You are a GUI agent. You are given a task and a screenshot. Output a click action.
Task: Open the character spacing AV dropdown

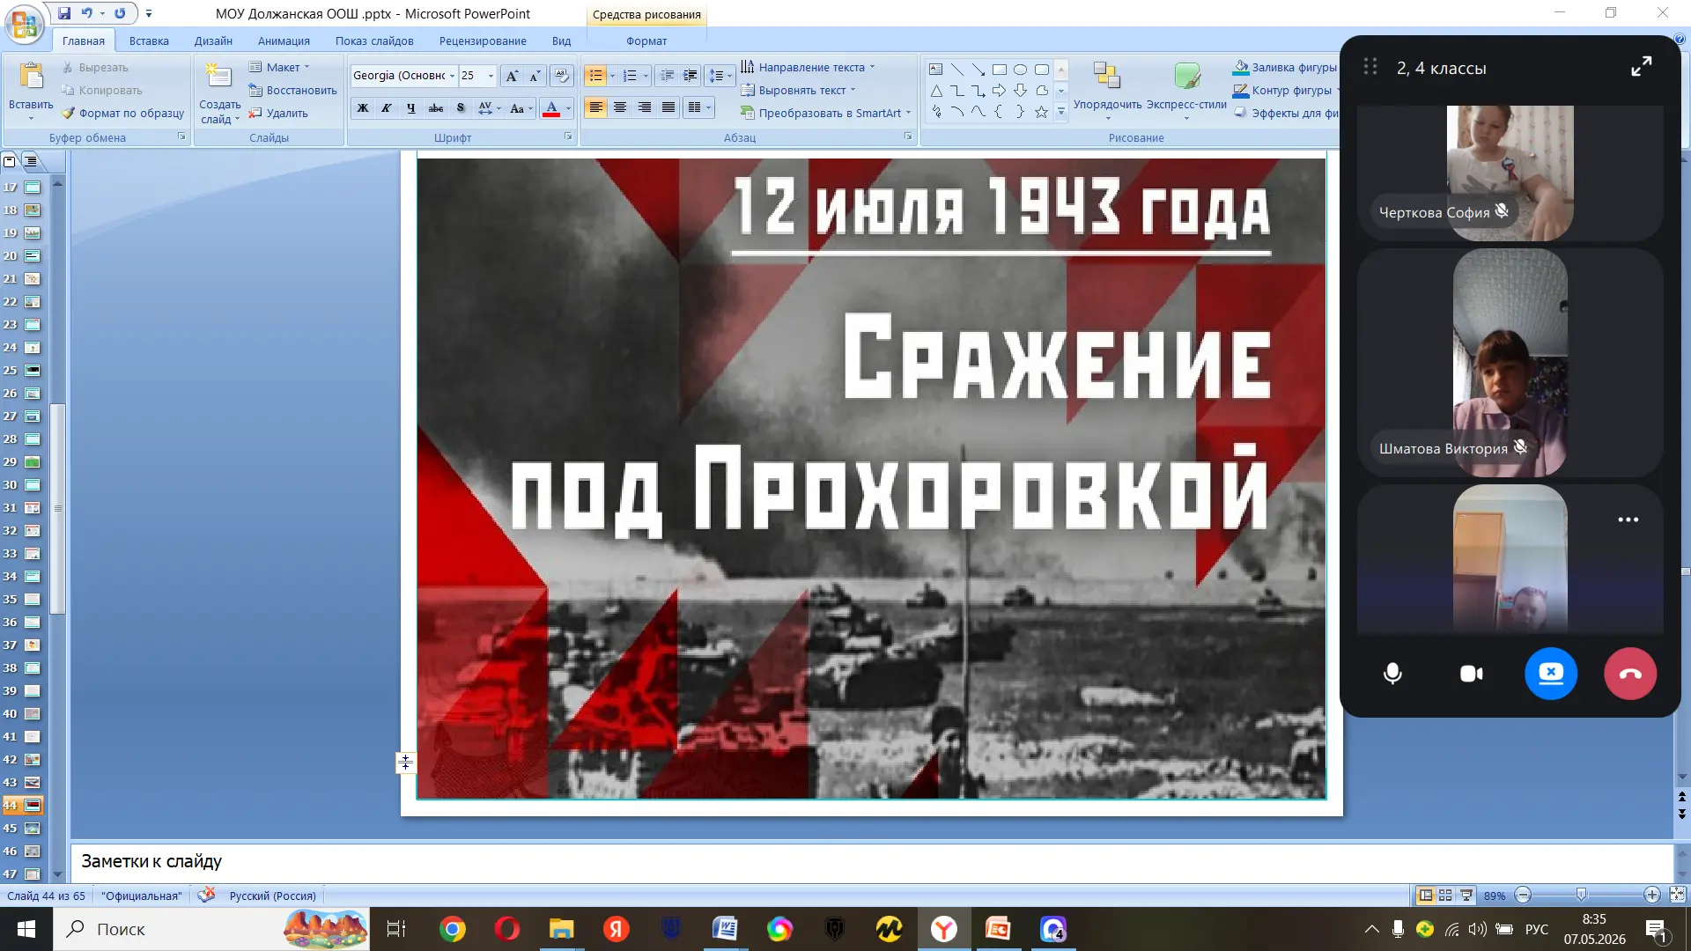point(489,107)
